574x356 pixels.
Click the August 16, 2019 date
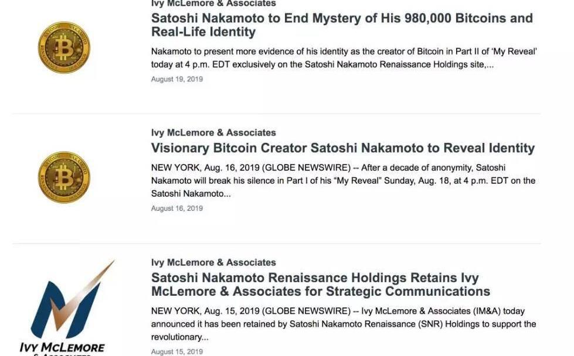pyautogui.click(x=177, y=208)
